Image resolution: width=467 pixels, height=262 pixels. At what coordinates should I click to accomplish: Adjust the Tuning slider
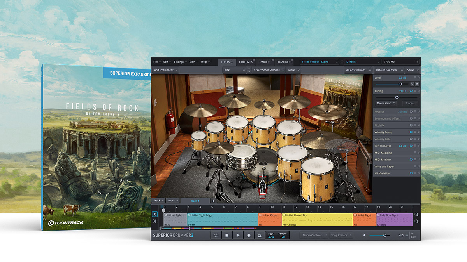[397, 97]
